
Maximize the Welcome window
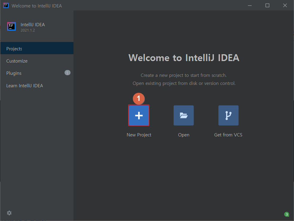[267, 5]
